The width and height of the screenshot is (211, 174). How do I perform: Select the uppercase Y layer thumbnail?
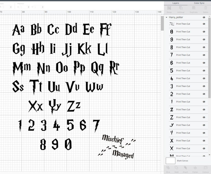(x=172, y=133)
